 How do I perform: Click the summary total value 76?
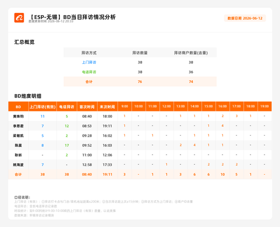(x=140, y=82)
